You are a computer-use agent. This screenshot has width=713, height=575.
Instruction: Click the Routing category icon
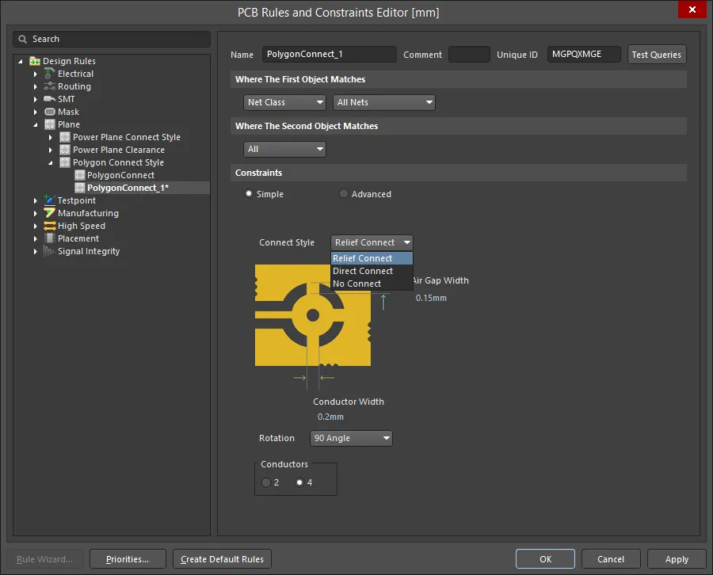[50, 86]
